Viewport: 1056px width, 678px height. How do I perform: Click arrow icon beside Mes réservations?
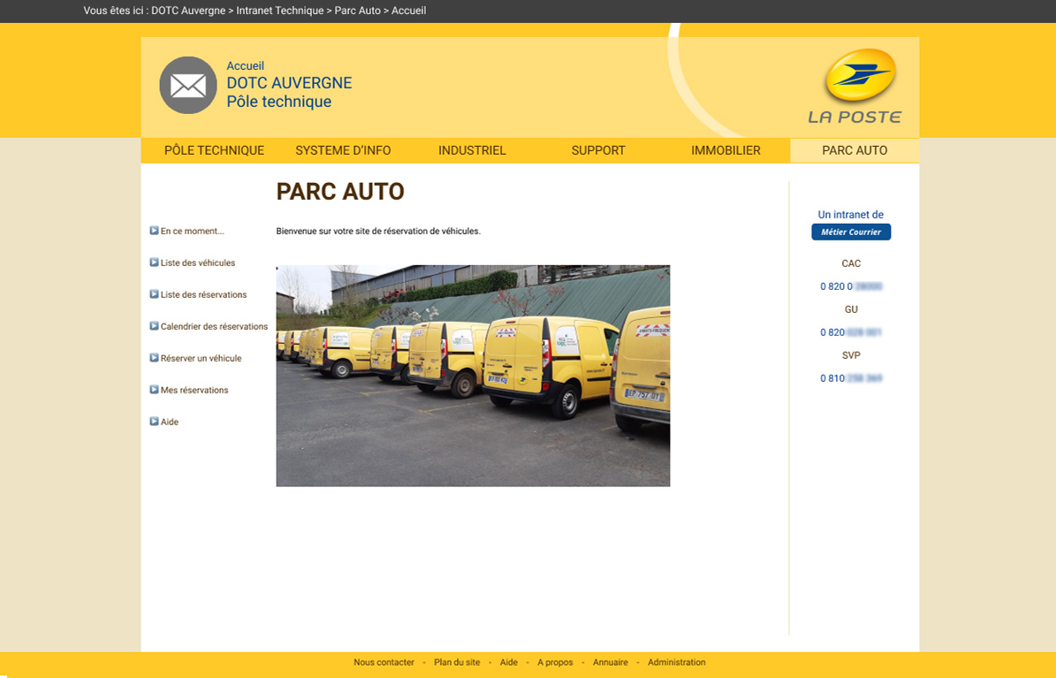pos(155,390)
